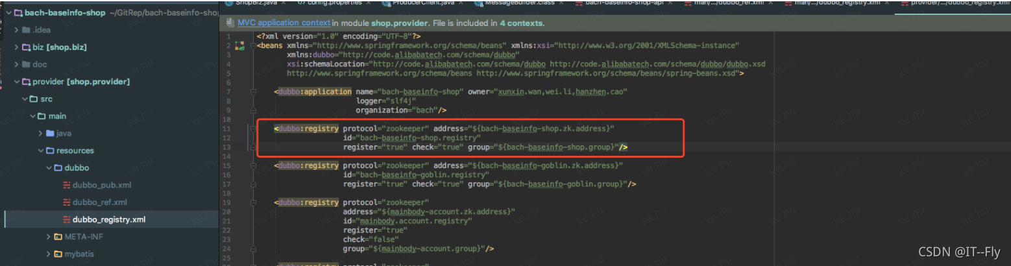The image size is (1011, 266).
Task: Click the bach-baseinfo-goblin.zk.address placeholder value
Action: (546, 165)
